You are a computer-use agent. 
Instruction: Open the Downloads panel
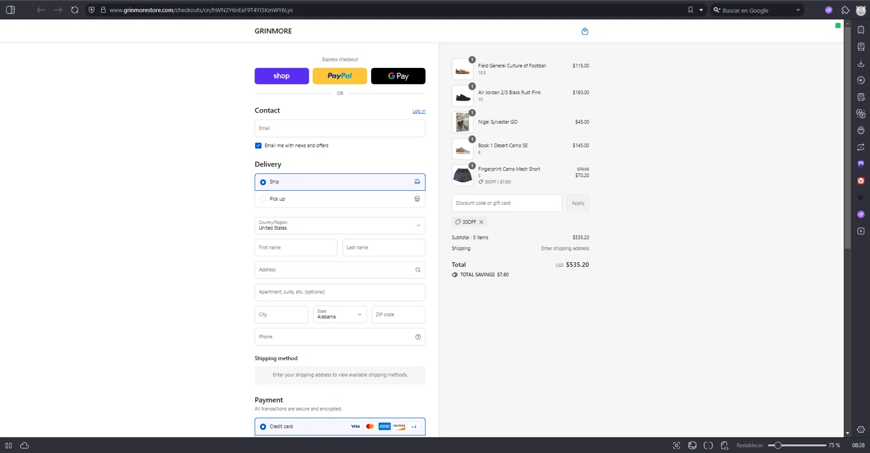[861, 64]
